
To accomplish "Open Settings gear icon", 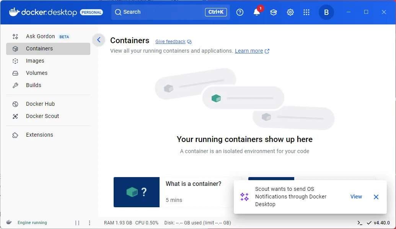I will pos(290,12).
